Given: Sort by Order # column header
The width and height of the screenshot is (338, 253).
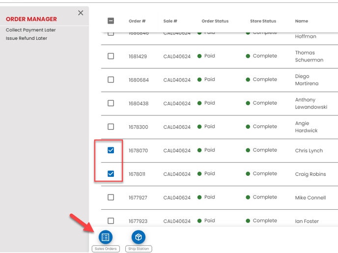Looking at the screenshot, I should click(x=137, y=21).
